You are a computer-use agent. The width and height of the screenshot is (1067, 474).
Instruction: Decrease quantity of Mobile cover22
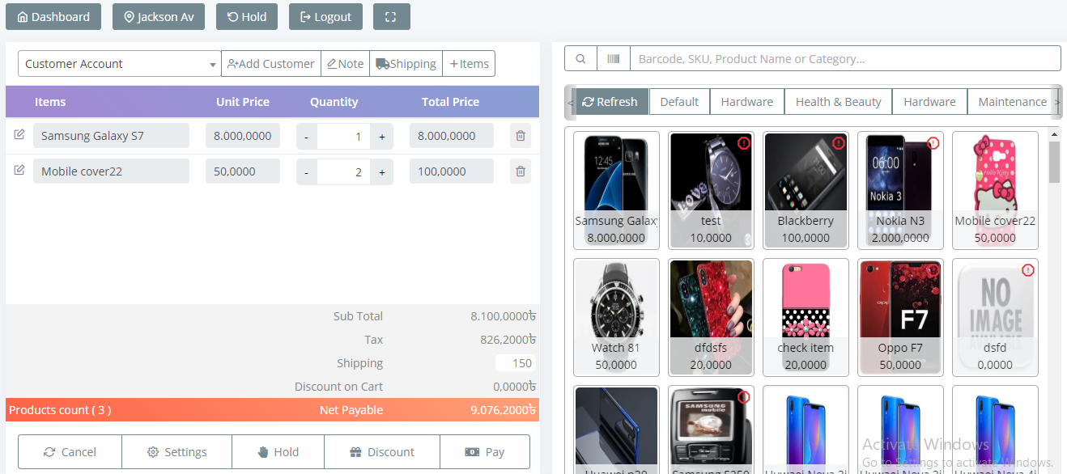point(306,172)
